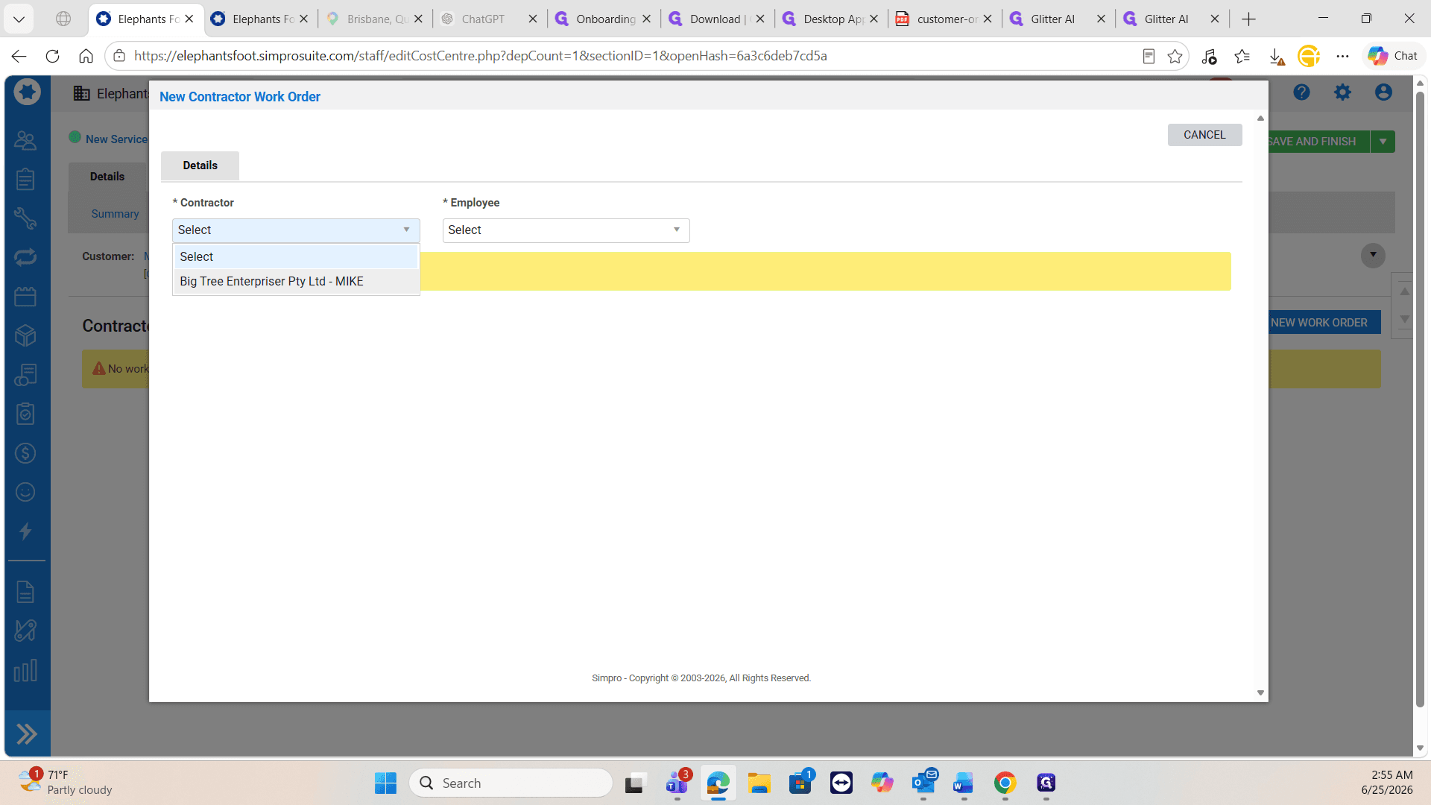Image resolution: width=1431 pixels, height=805 pixels.
Task: Open the document sidebar icon below divider
Action: pyautogui.click(x=25, y=592)
